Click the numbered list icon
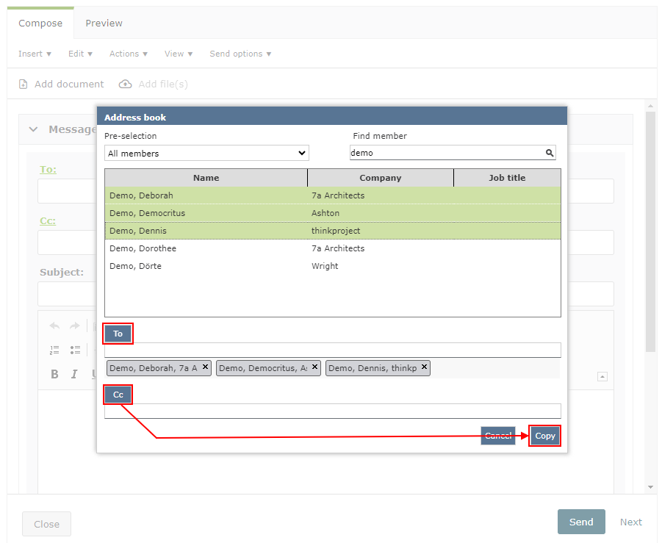662x543 pixels. (x=54, y=350)
